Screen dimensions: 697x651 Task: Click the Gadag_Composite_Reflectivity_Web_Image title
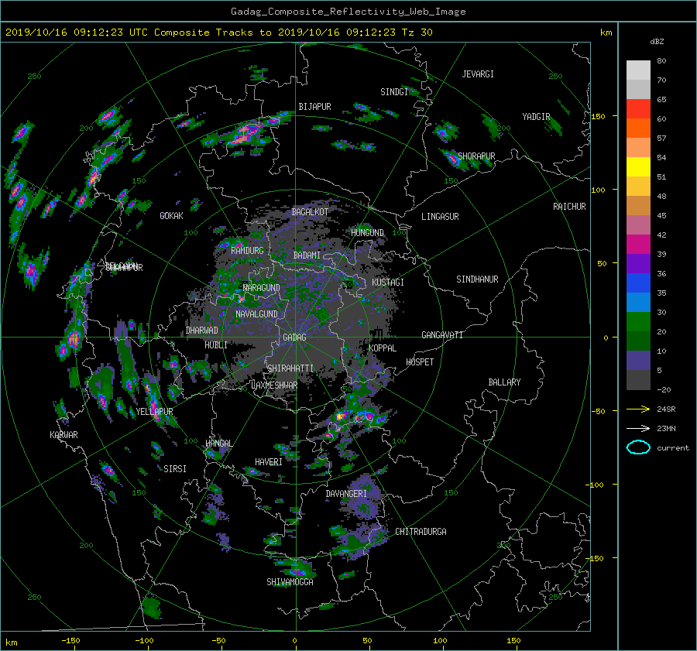[348, 11]
